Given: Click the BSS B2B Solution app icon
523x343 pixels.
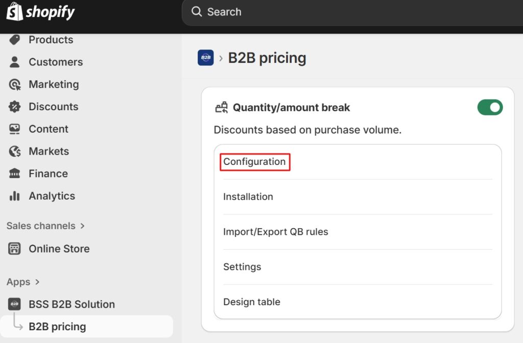Looking at the screenshot, I should (x=14, y=304).
